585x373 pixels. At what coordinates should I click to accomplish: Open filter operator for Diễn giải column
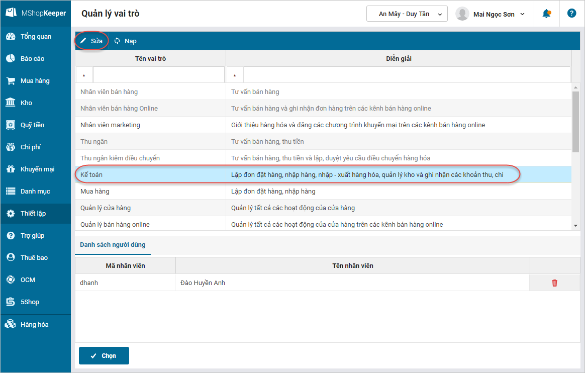coord(235,75)
